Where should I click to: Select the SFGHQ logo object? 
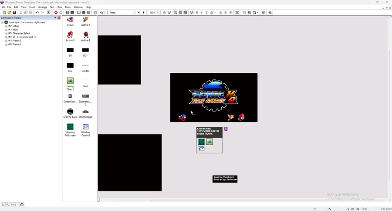(85, 111)
